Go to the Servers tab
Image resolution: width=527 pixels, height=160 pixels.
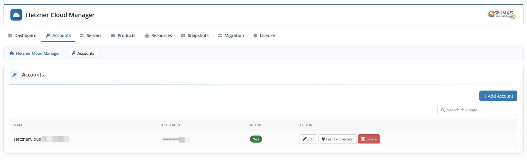[x=91, y=35]
